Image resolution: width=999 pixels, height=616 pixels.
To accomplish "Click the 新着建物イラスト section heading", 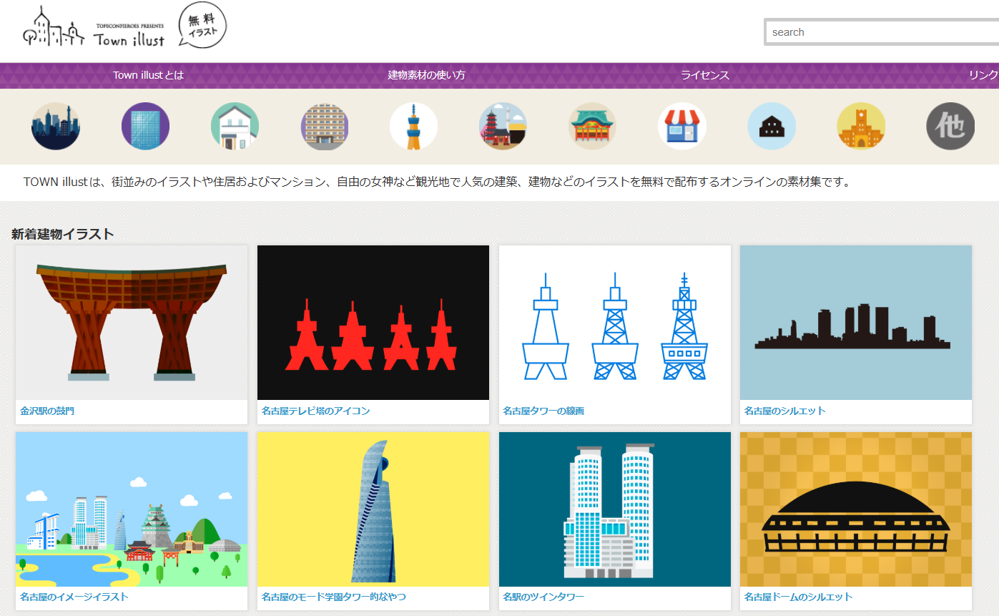I will point(63,234).
